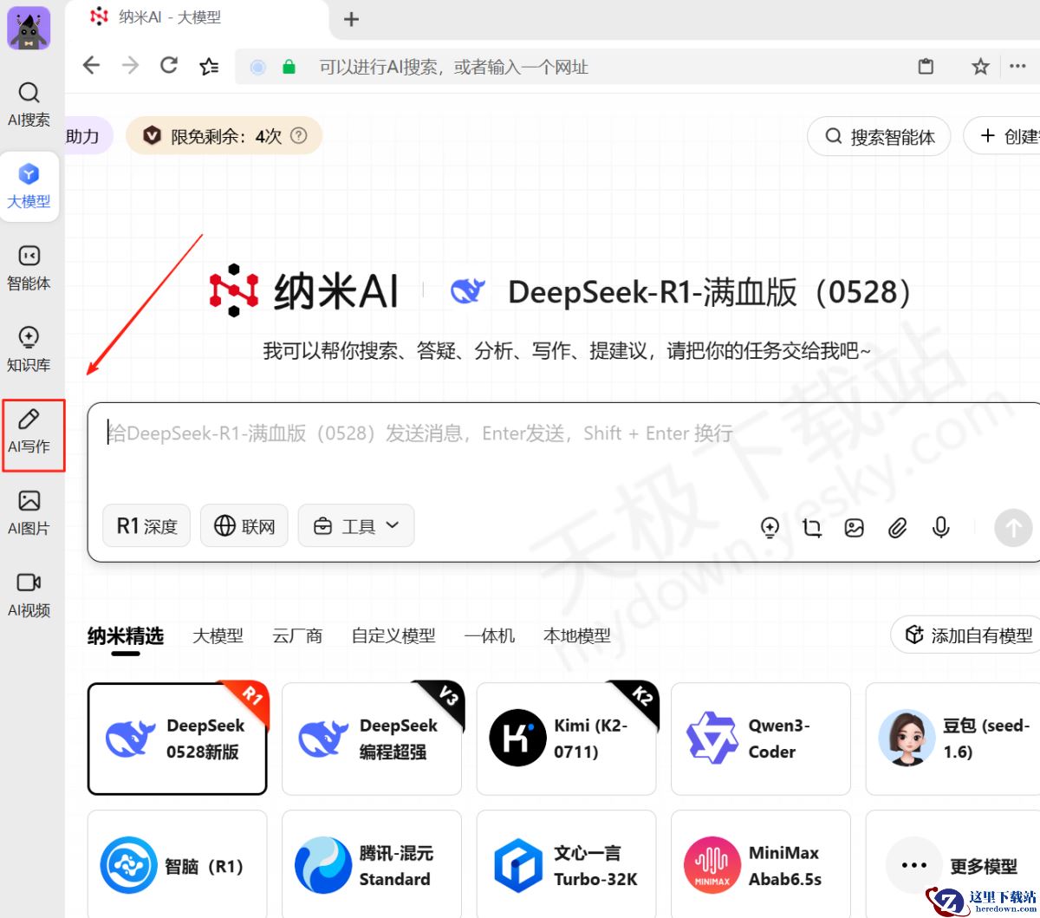Select Qwen3-Coder model card
The height and width of the screenshot is (918, 1040).
tap(761, 739)
